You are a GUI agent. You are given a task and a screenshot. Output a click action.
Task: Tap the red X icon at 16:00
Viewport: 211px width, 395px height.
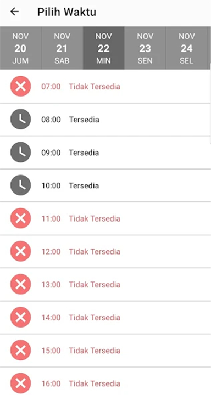[20, 383]
